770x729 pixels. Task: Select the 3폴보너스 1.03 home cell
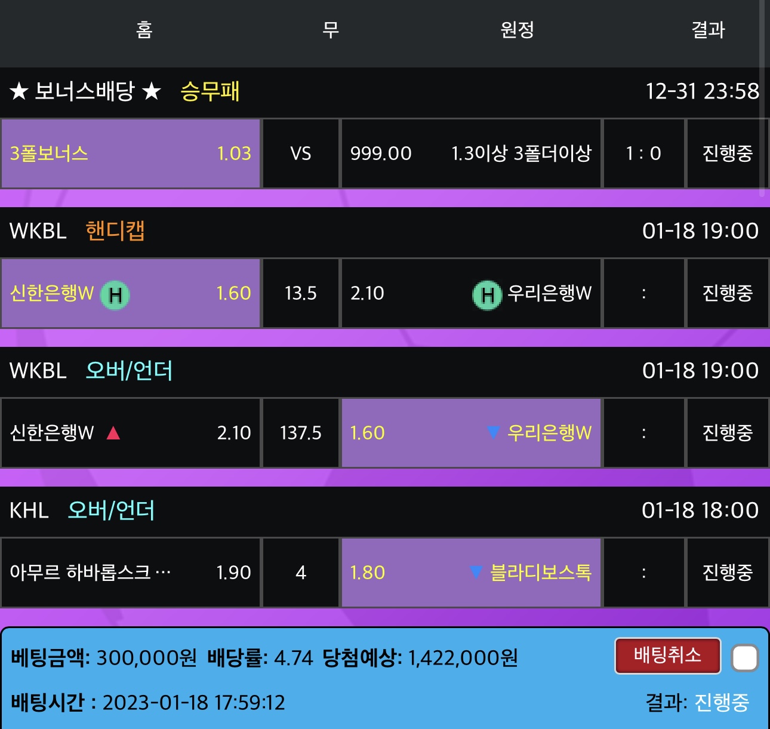click(x=131, y=153)
